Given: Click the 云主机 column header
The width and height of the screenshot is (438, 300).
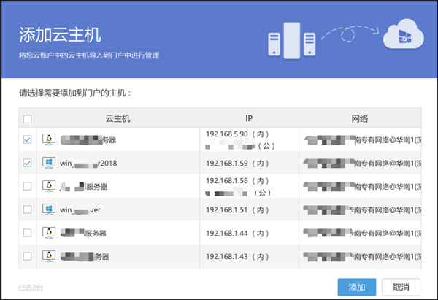Looking at the screenshot, I should point(118,119).
